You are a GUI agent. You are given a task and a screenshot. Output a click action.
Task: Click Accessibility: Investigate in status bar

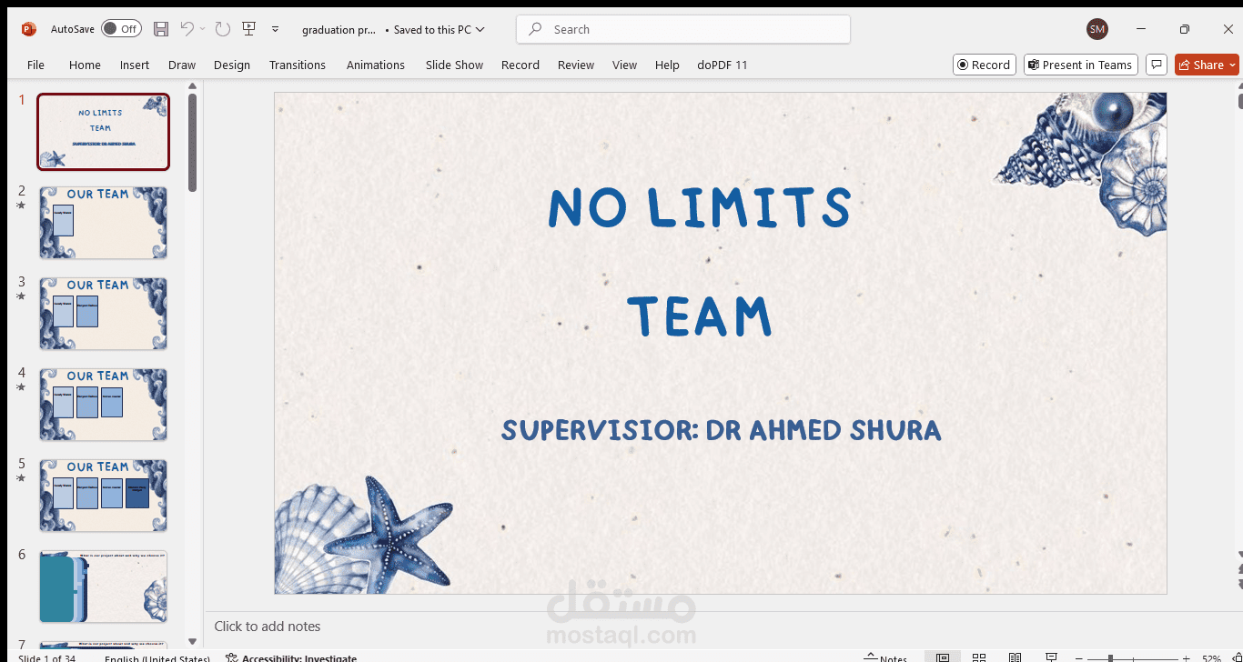[291, 657]
